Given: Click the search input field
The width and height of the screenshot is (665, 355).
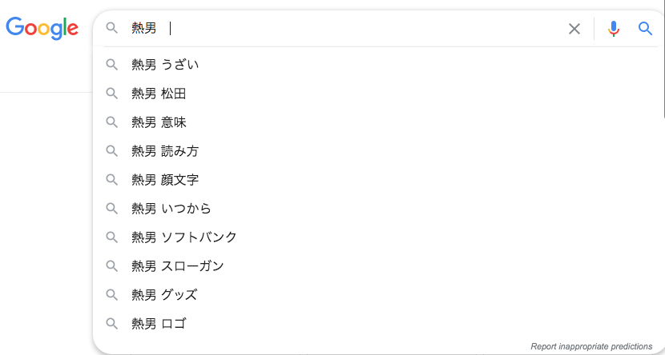Looking at the screenshot, I should (361, 29).
